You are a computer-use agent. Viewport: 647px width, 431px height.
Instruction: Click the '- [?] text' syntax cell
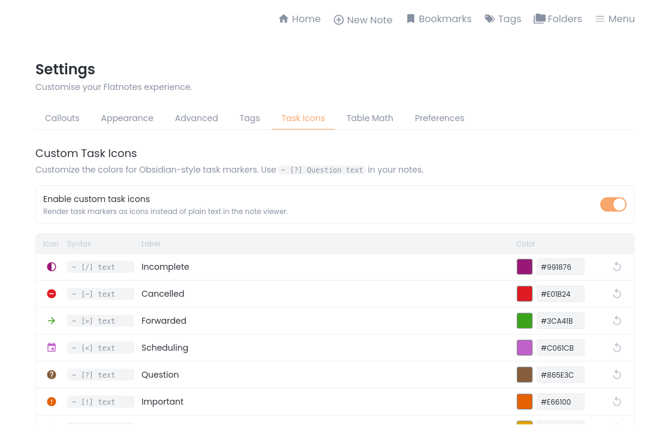tap(101, 375)
